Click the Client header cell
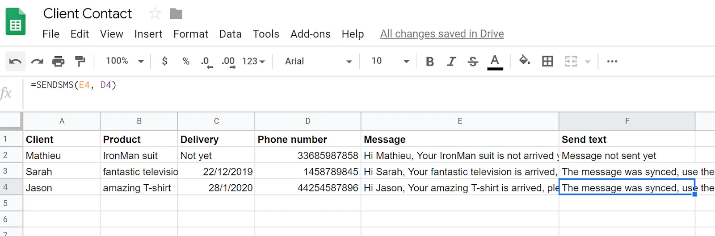The width and height of the screenshot is (715, 236). 62,139
